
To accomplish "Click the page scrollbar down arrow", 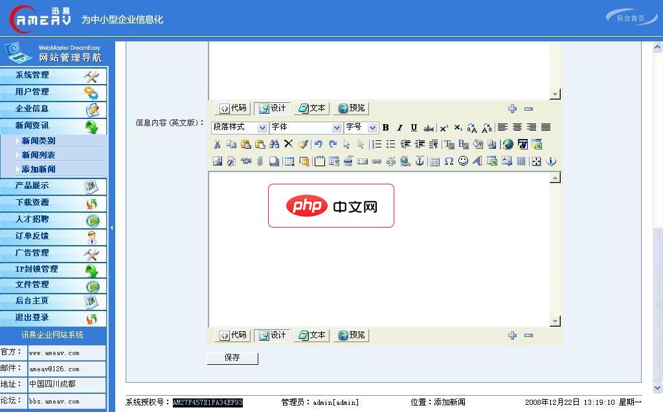I will pyautogui.click(x=657, y=387).
